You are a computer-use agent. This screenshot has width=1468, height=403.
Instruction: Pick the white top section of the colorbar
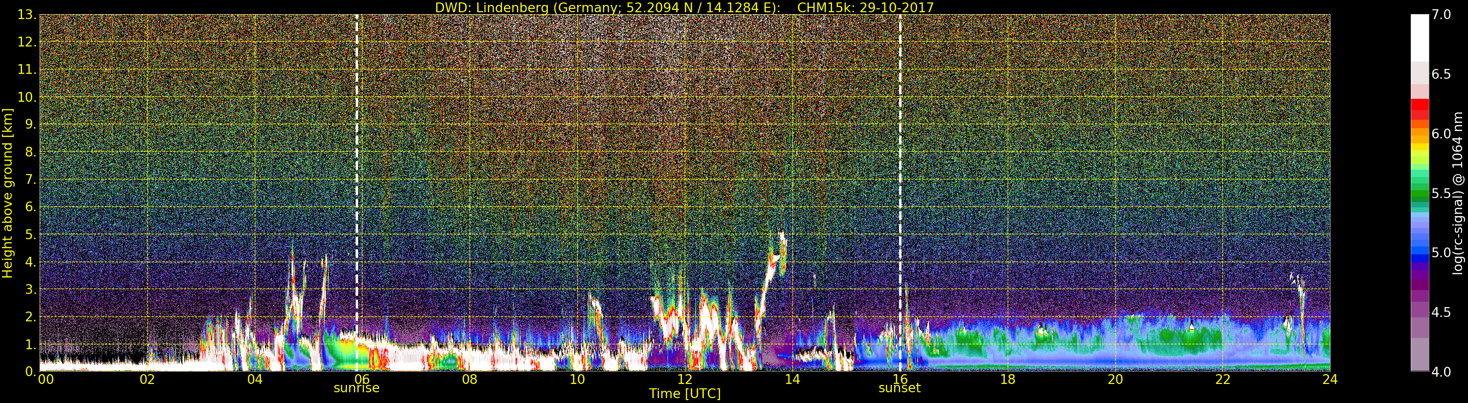coord(1419,37)
